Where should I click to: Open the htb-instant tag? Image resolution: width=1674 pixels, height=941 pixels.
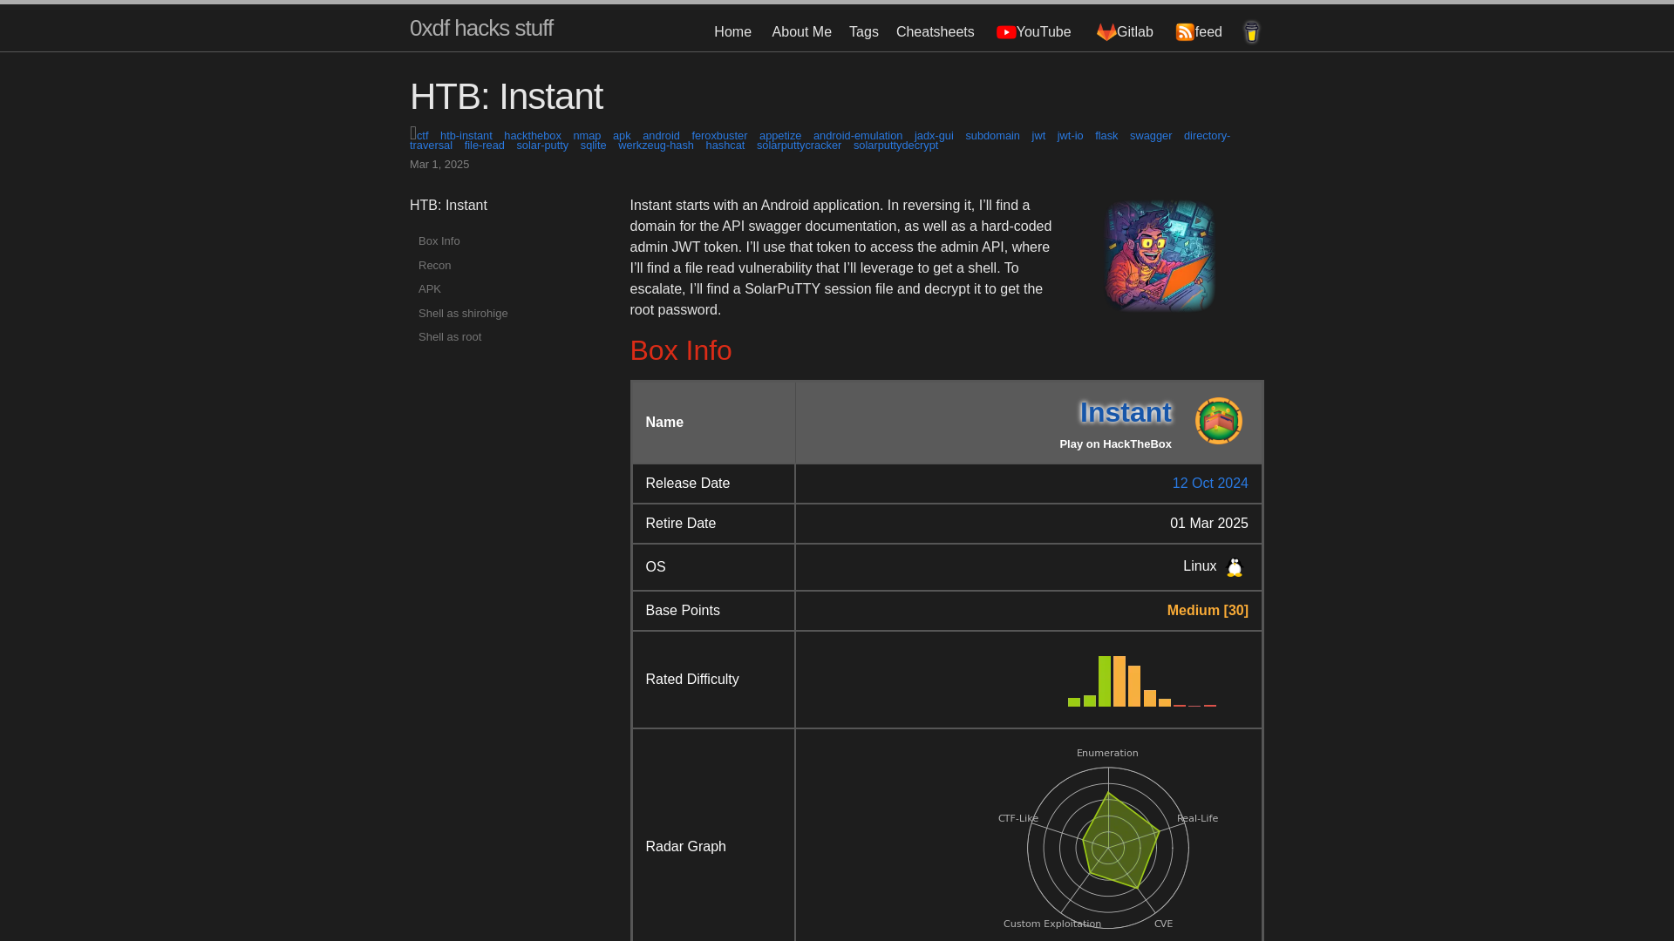pos(466,136)
